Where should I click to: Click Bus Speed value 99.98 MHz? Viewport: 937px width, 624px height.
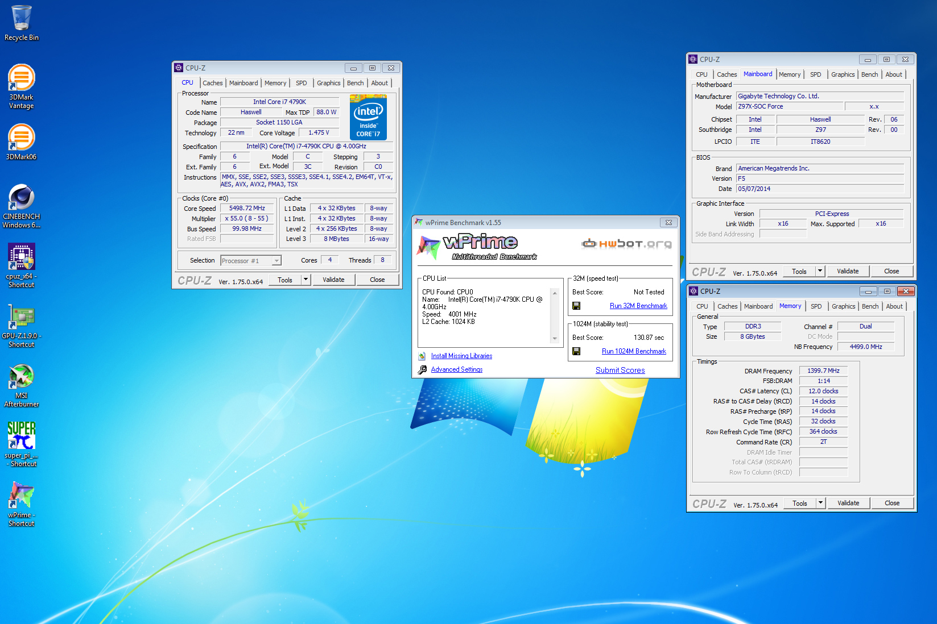[247, 228]
